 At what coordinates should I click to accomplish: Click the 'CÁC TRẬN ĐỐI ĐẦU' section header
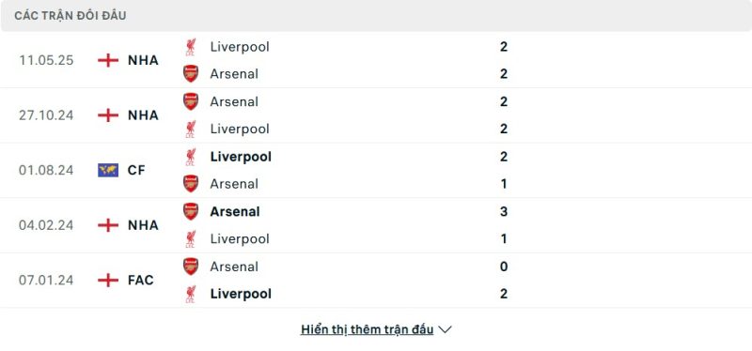tap(70, 16)
